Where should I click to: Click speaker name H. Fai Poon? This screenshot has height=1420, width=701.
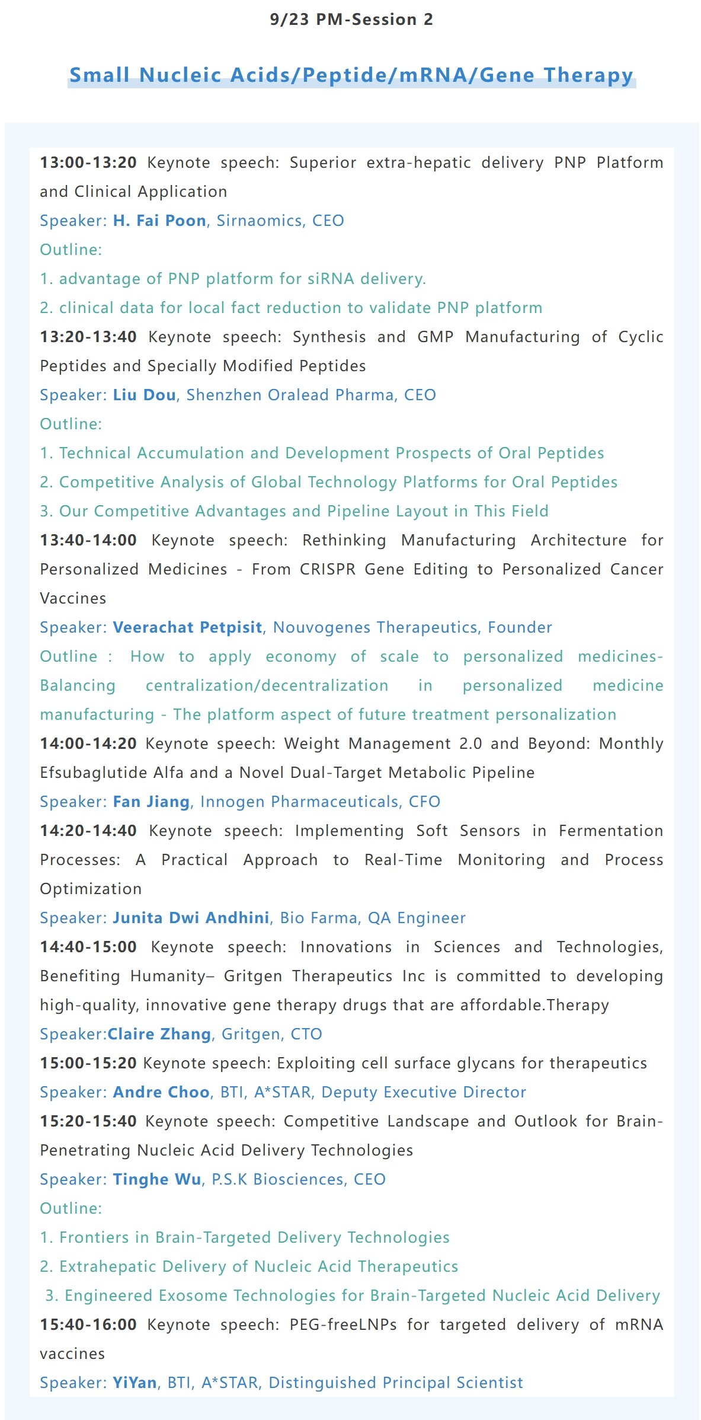pos(159,221)
